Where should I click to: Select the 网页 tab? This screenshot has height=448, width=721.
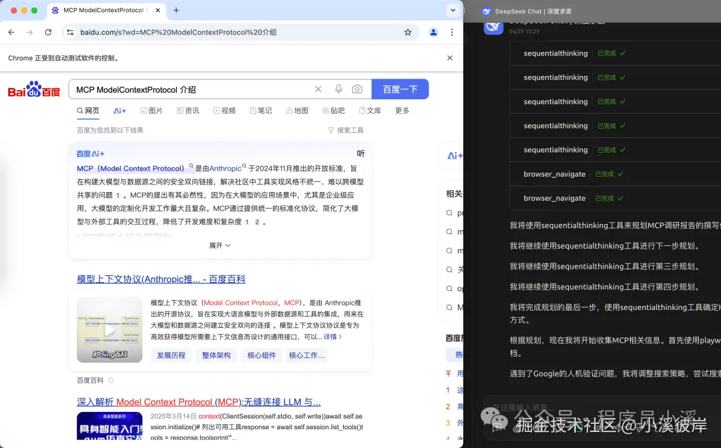point(88,111)
